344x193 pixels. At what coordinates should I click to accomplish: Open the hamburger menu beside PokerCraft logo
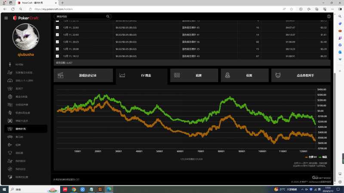(x=6, y=18)
